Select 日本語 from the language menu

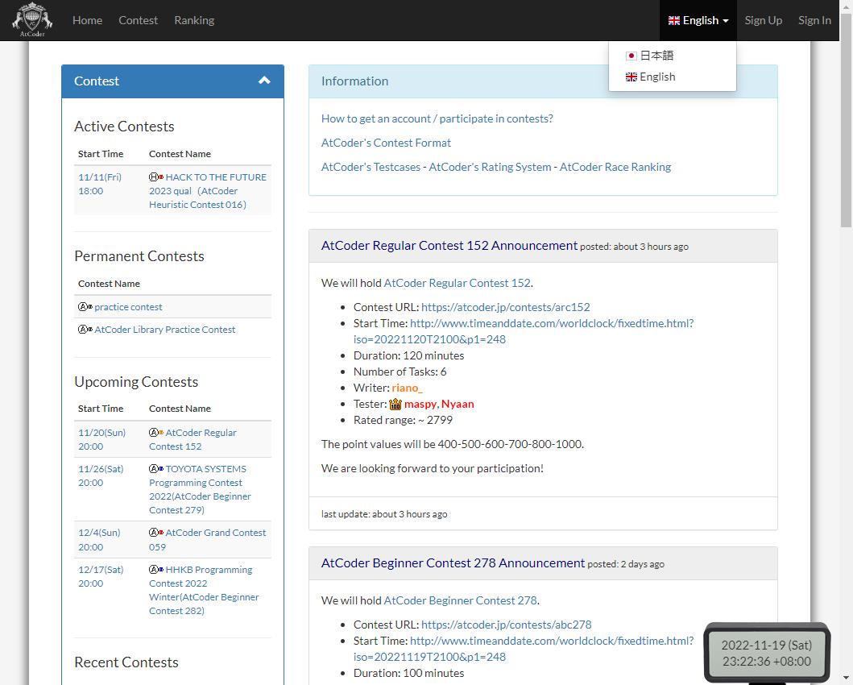pyautogui.click(x=656, y=56)
